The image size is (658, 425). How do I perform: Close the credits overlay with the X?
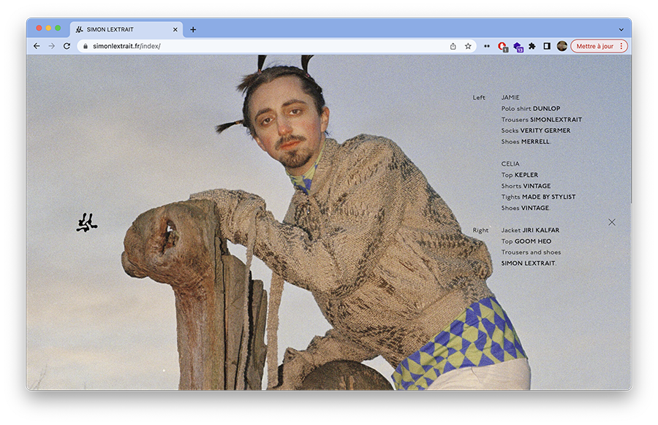tap(612, 222)
